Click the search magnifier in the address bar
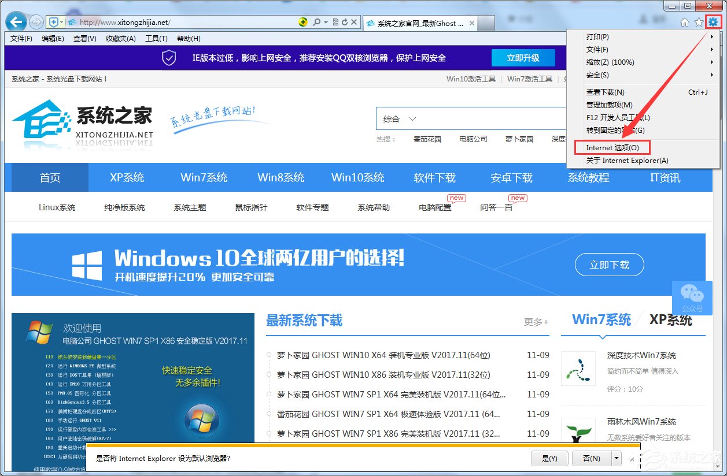 (317, 22)
